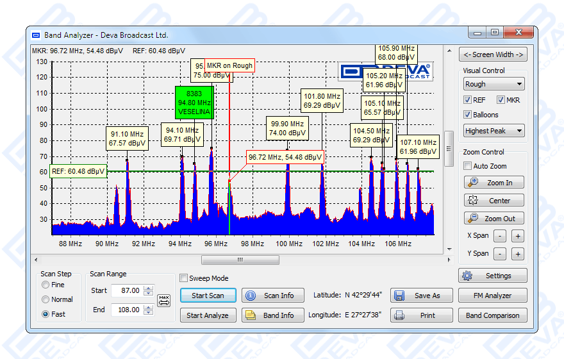The width and height of the screenshot is (564, 359).
Task: Select the Fine scan step option
Action: click(x=46, y=285)
